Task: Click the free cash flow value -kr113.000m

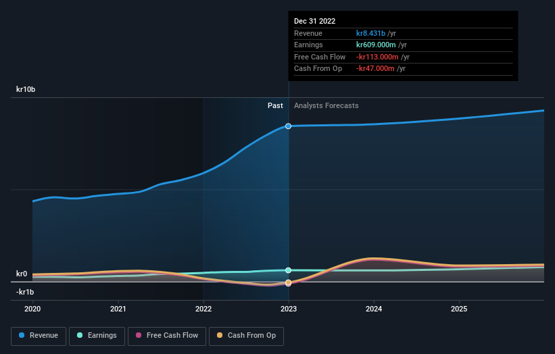Action: 377,57
